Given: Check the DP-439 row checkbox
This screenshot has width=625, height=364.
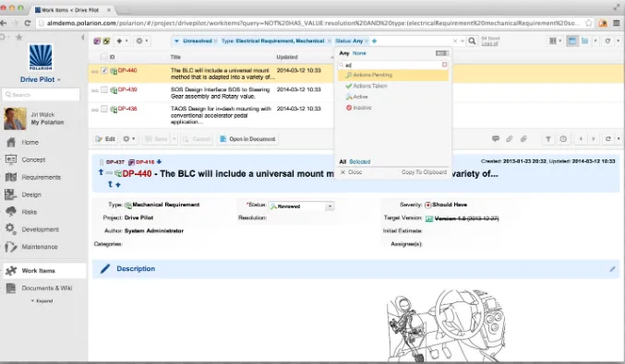Looking at the screenshot, I should point(104,89).
